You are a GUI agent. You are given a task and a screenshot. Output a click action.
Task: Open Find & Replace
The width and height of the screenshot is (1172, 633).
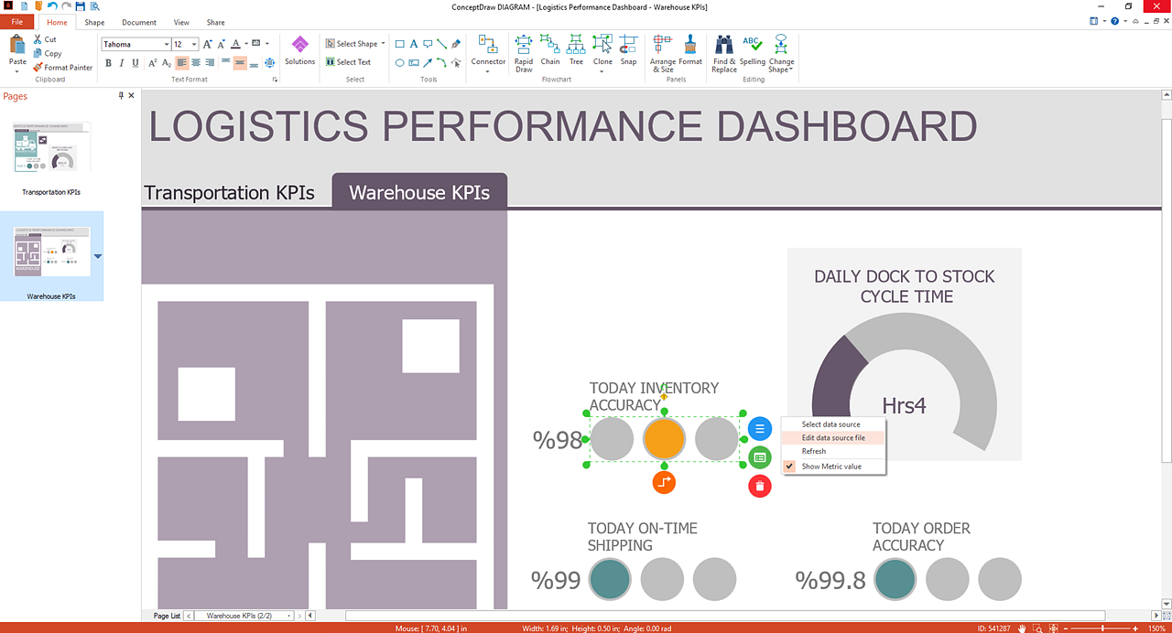point(724,53)
